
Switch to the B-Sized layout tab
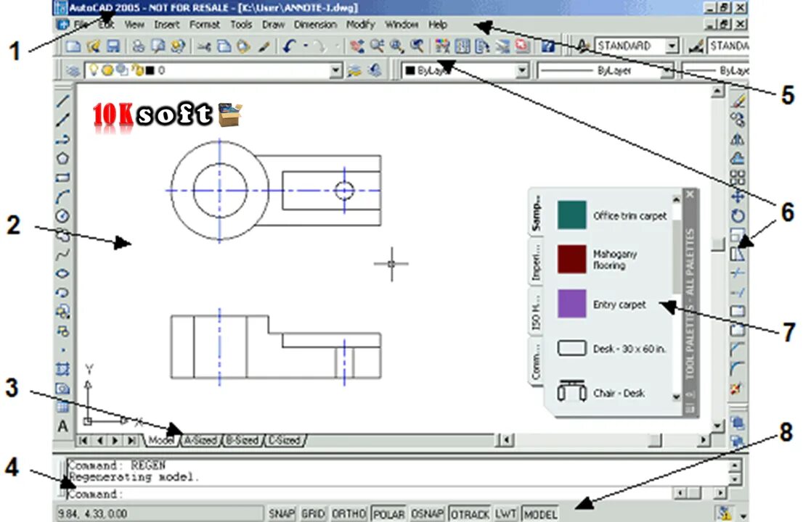[x=242, y=440]
